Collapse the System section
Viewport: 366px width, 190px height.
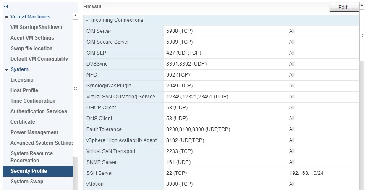click(7, 70)
